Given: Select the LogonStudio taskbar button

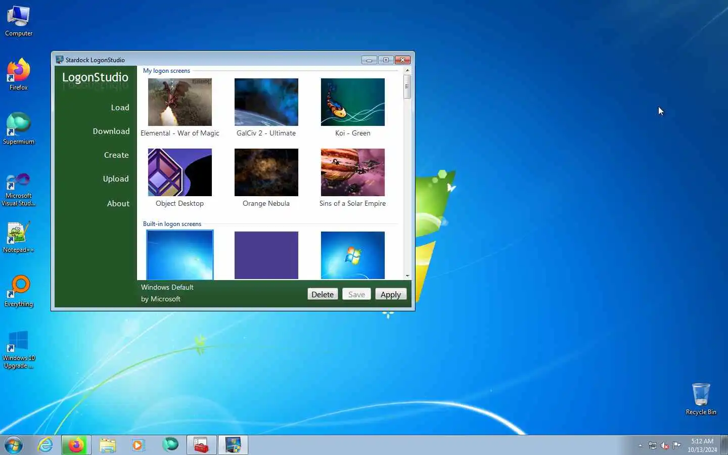Looking at the screenshot, I should pyautogui.click(x=233, y=445).
